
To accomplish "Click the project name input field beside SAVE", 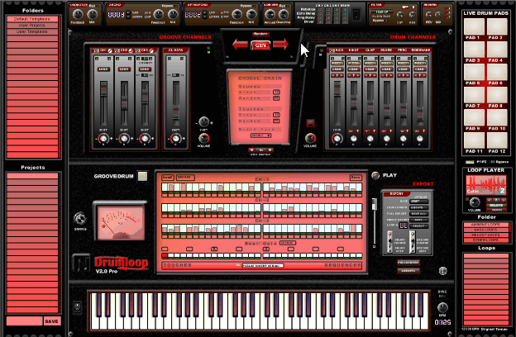I will pyautogui.click(x=24, y=321).
